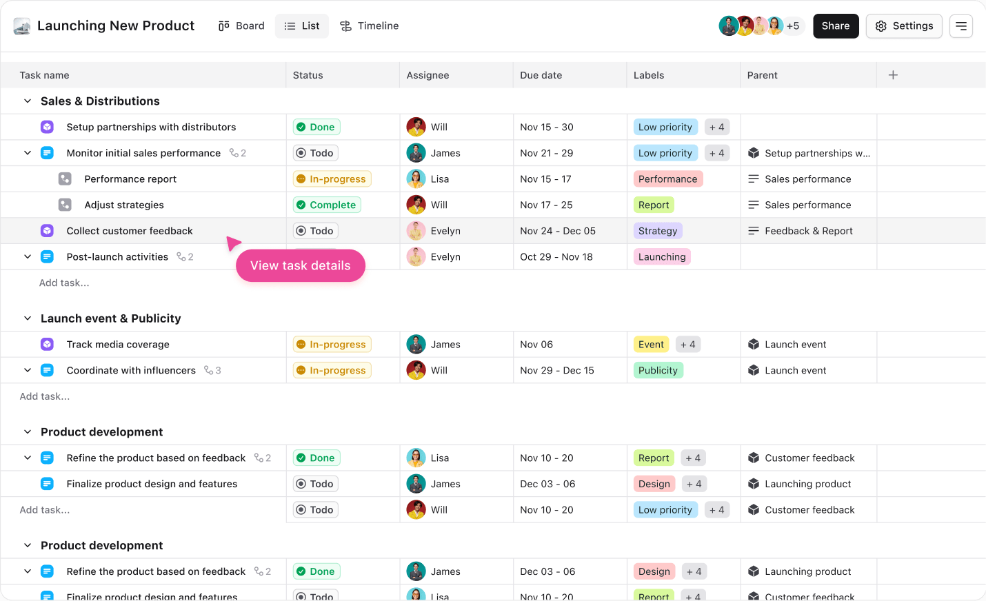Screen dimensions: 986x601
Task: Toggle In-progress status on Track media coverage
Action: point(332,345)
